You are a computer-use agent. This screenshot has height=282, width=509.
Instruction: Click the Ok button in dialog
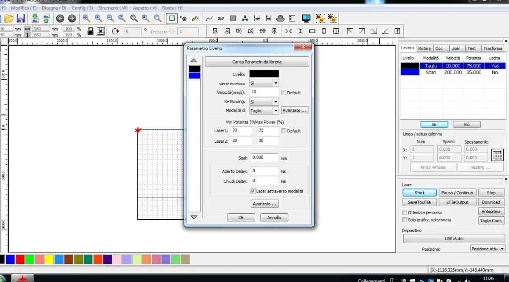241,217
